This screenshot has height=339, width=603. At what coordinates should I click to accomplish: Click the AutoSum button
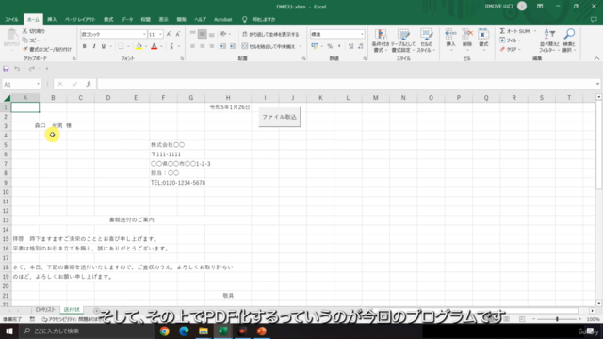pyautogui.click(x=515, y=31)
